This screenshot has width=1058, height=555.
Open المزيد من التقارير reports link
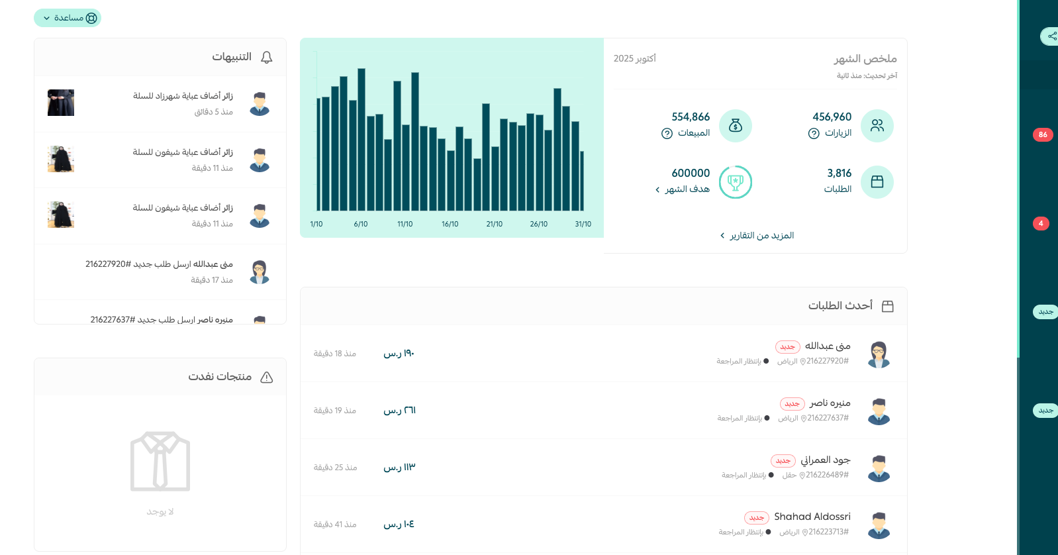[757, 236]
